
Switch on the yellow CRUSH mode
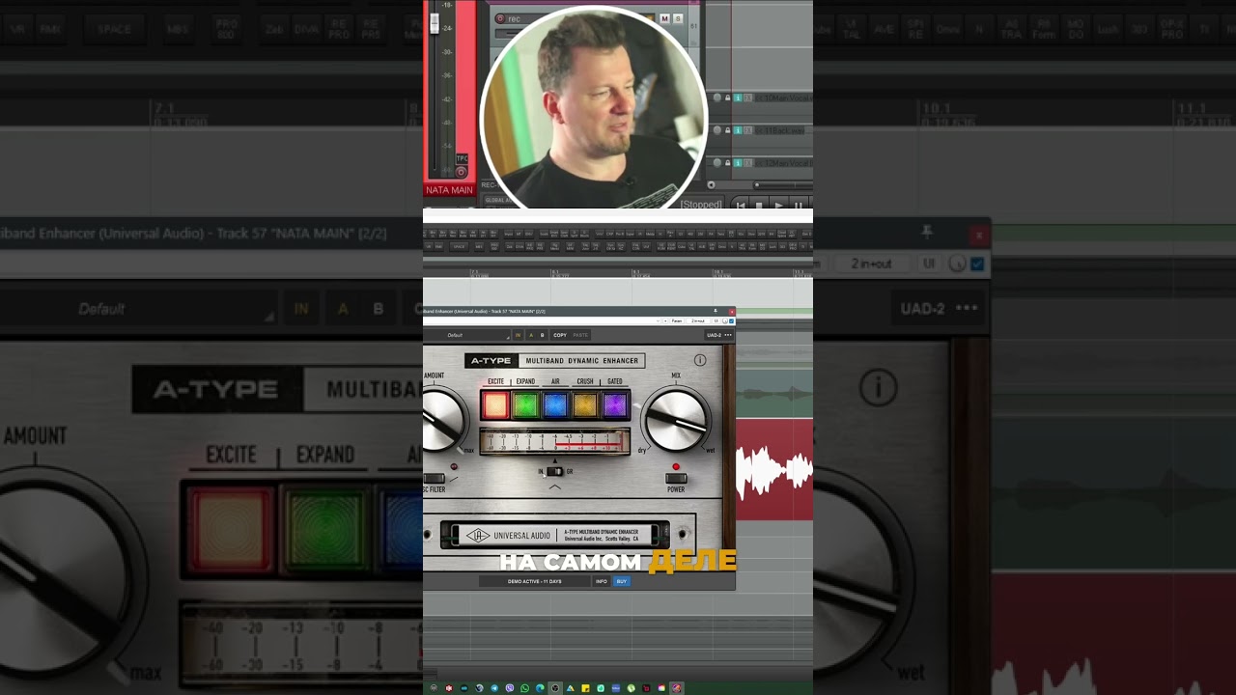click(x=585, y=404)
